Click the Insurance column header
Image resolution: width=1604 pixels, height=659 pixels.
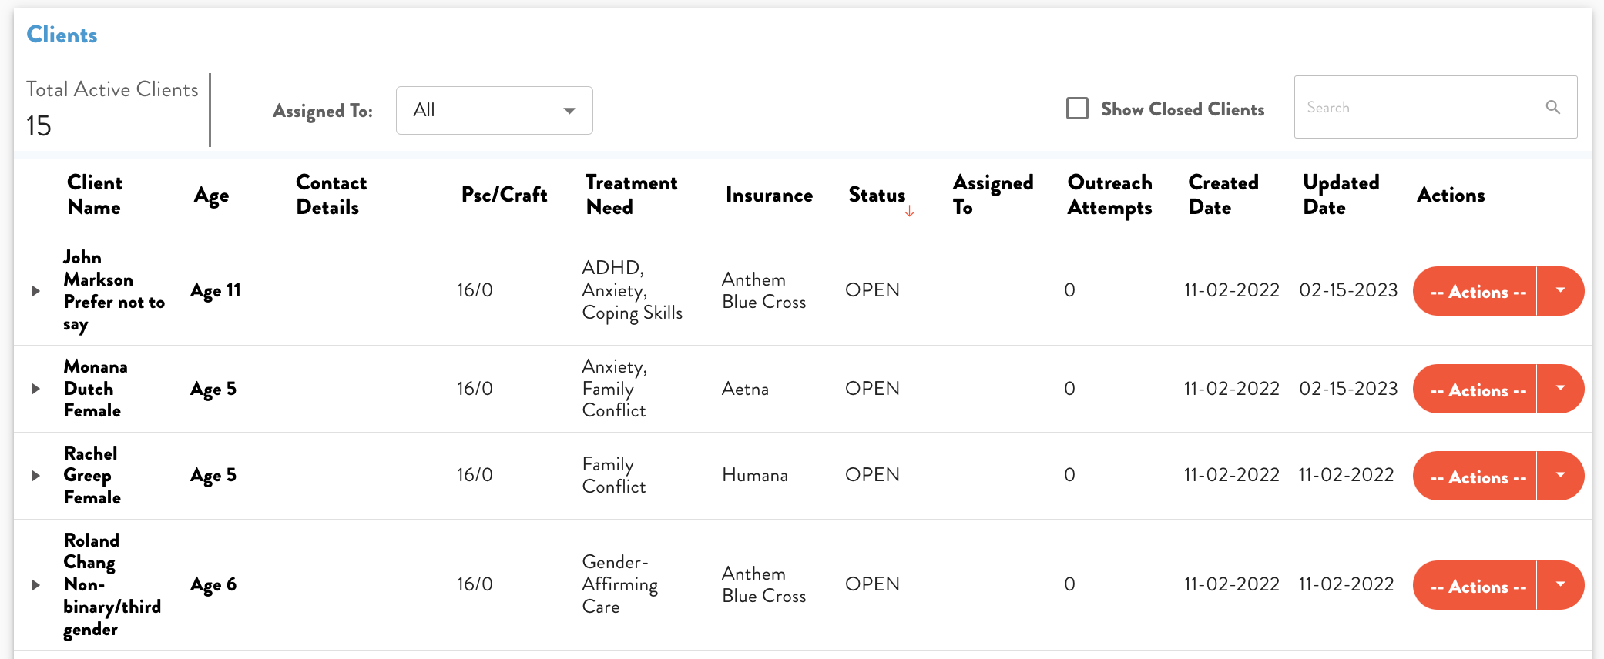pyautogui.click(x=769, y=195)
